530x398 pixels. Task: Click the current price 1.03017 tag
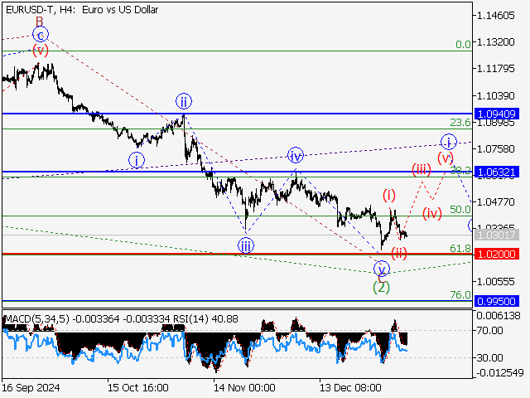tap(497, 235)
